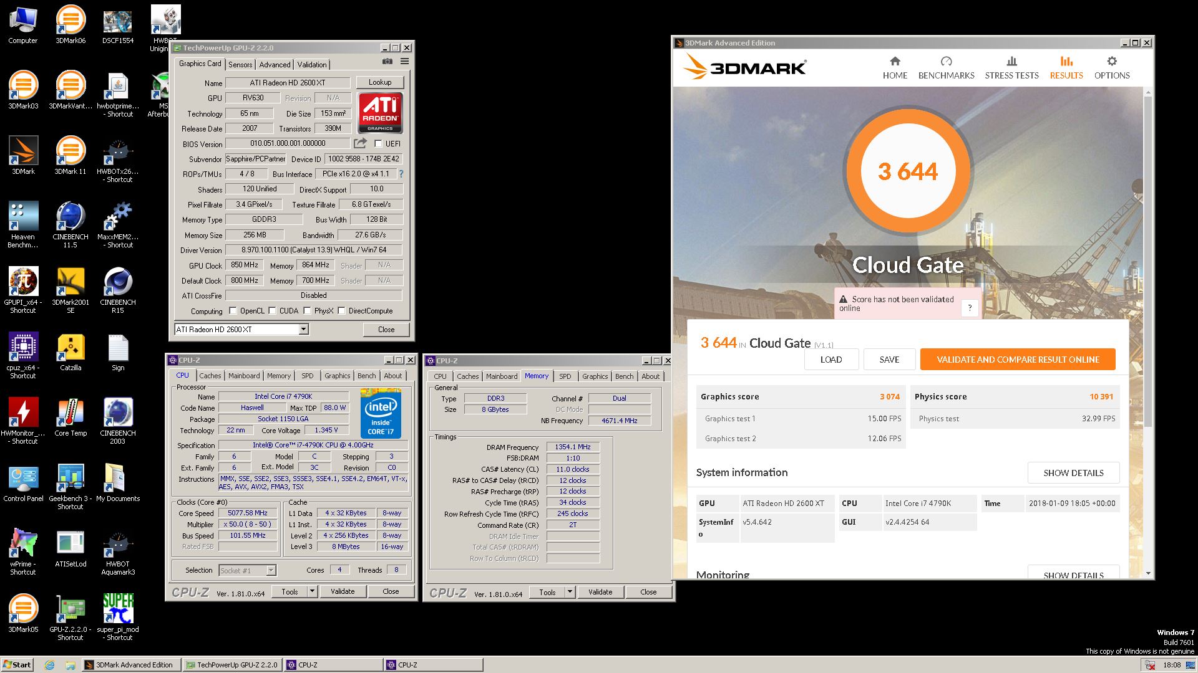Image resolution: width=1198 pixels, height=673 pixels.
Task: Click GPU-Z screenshot camera icon
Action: point(387,62)
